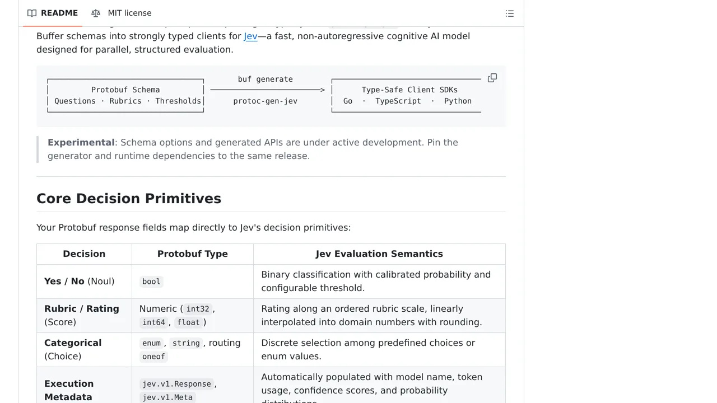Screen dimensions: 717x403
Task: Click 'protoc-gen-jev' in the diagram
Action: (x=265, y=101)
